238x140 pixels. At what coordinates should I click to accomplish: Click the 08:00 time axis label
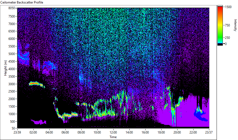[x=81, y=132]
